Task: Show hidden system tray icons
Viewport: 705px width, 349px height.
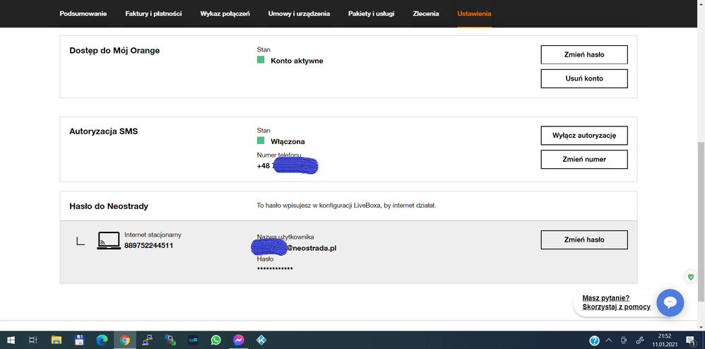Action: pos(609,340)
